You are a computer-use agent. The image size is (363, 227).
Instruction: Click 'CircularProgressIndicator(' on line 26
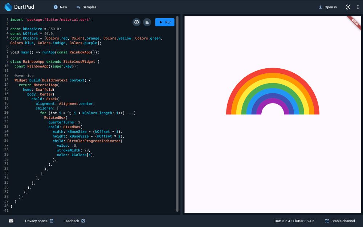tap(95, 141)
